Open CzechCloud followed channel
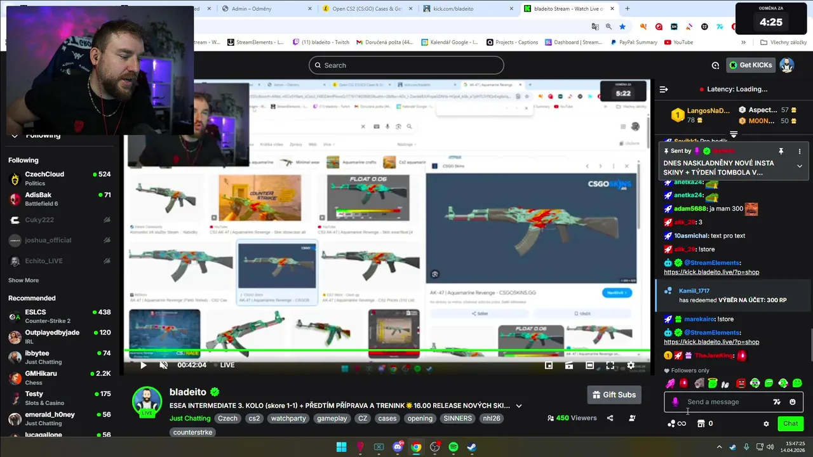The image size is (813, 457). click(x=60, y=178)
